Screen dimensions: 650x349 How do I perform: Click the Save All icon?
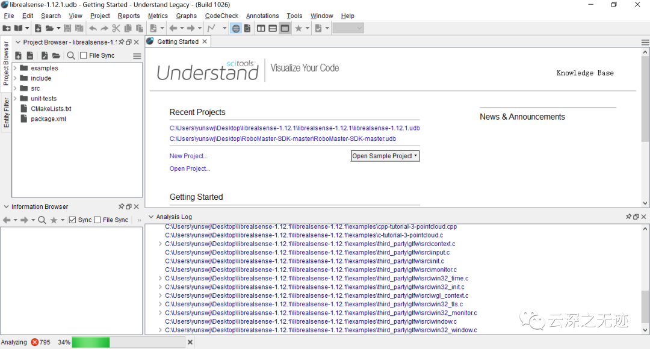coord(79,28)
